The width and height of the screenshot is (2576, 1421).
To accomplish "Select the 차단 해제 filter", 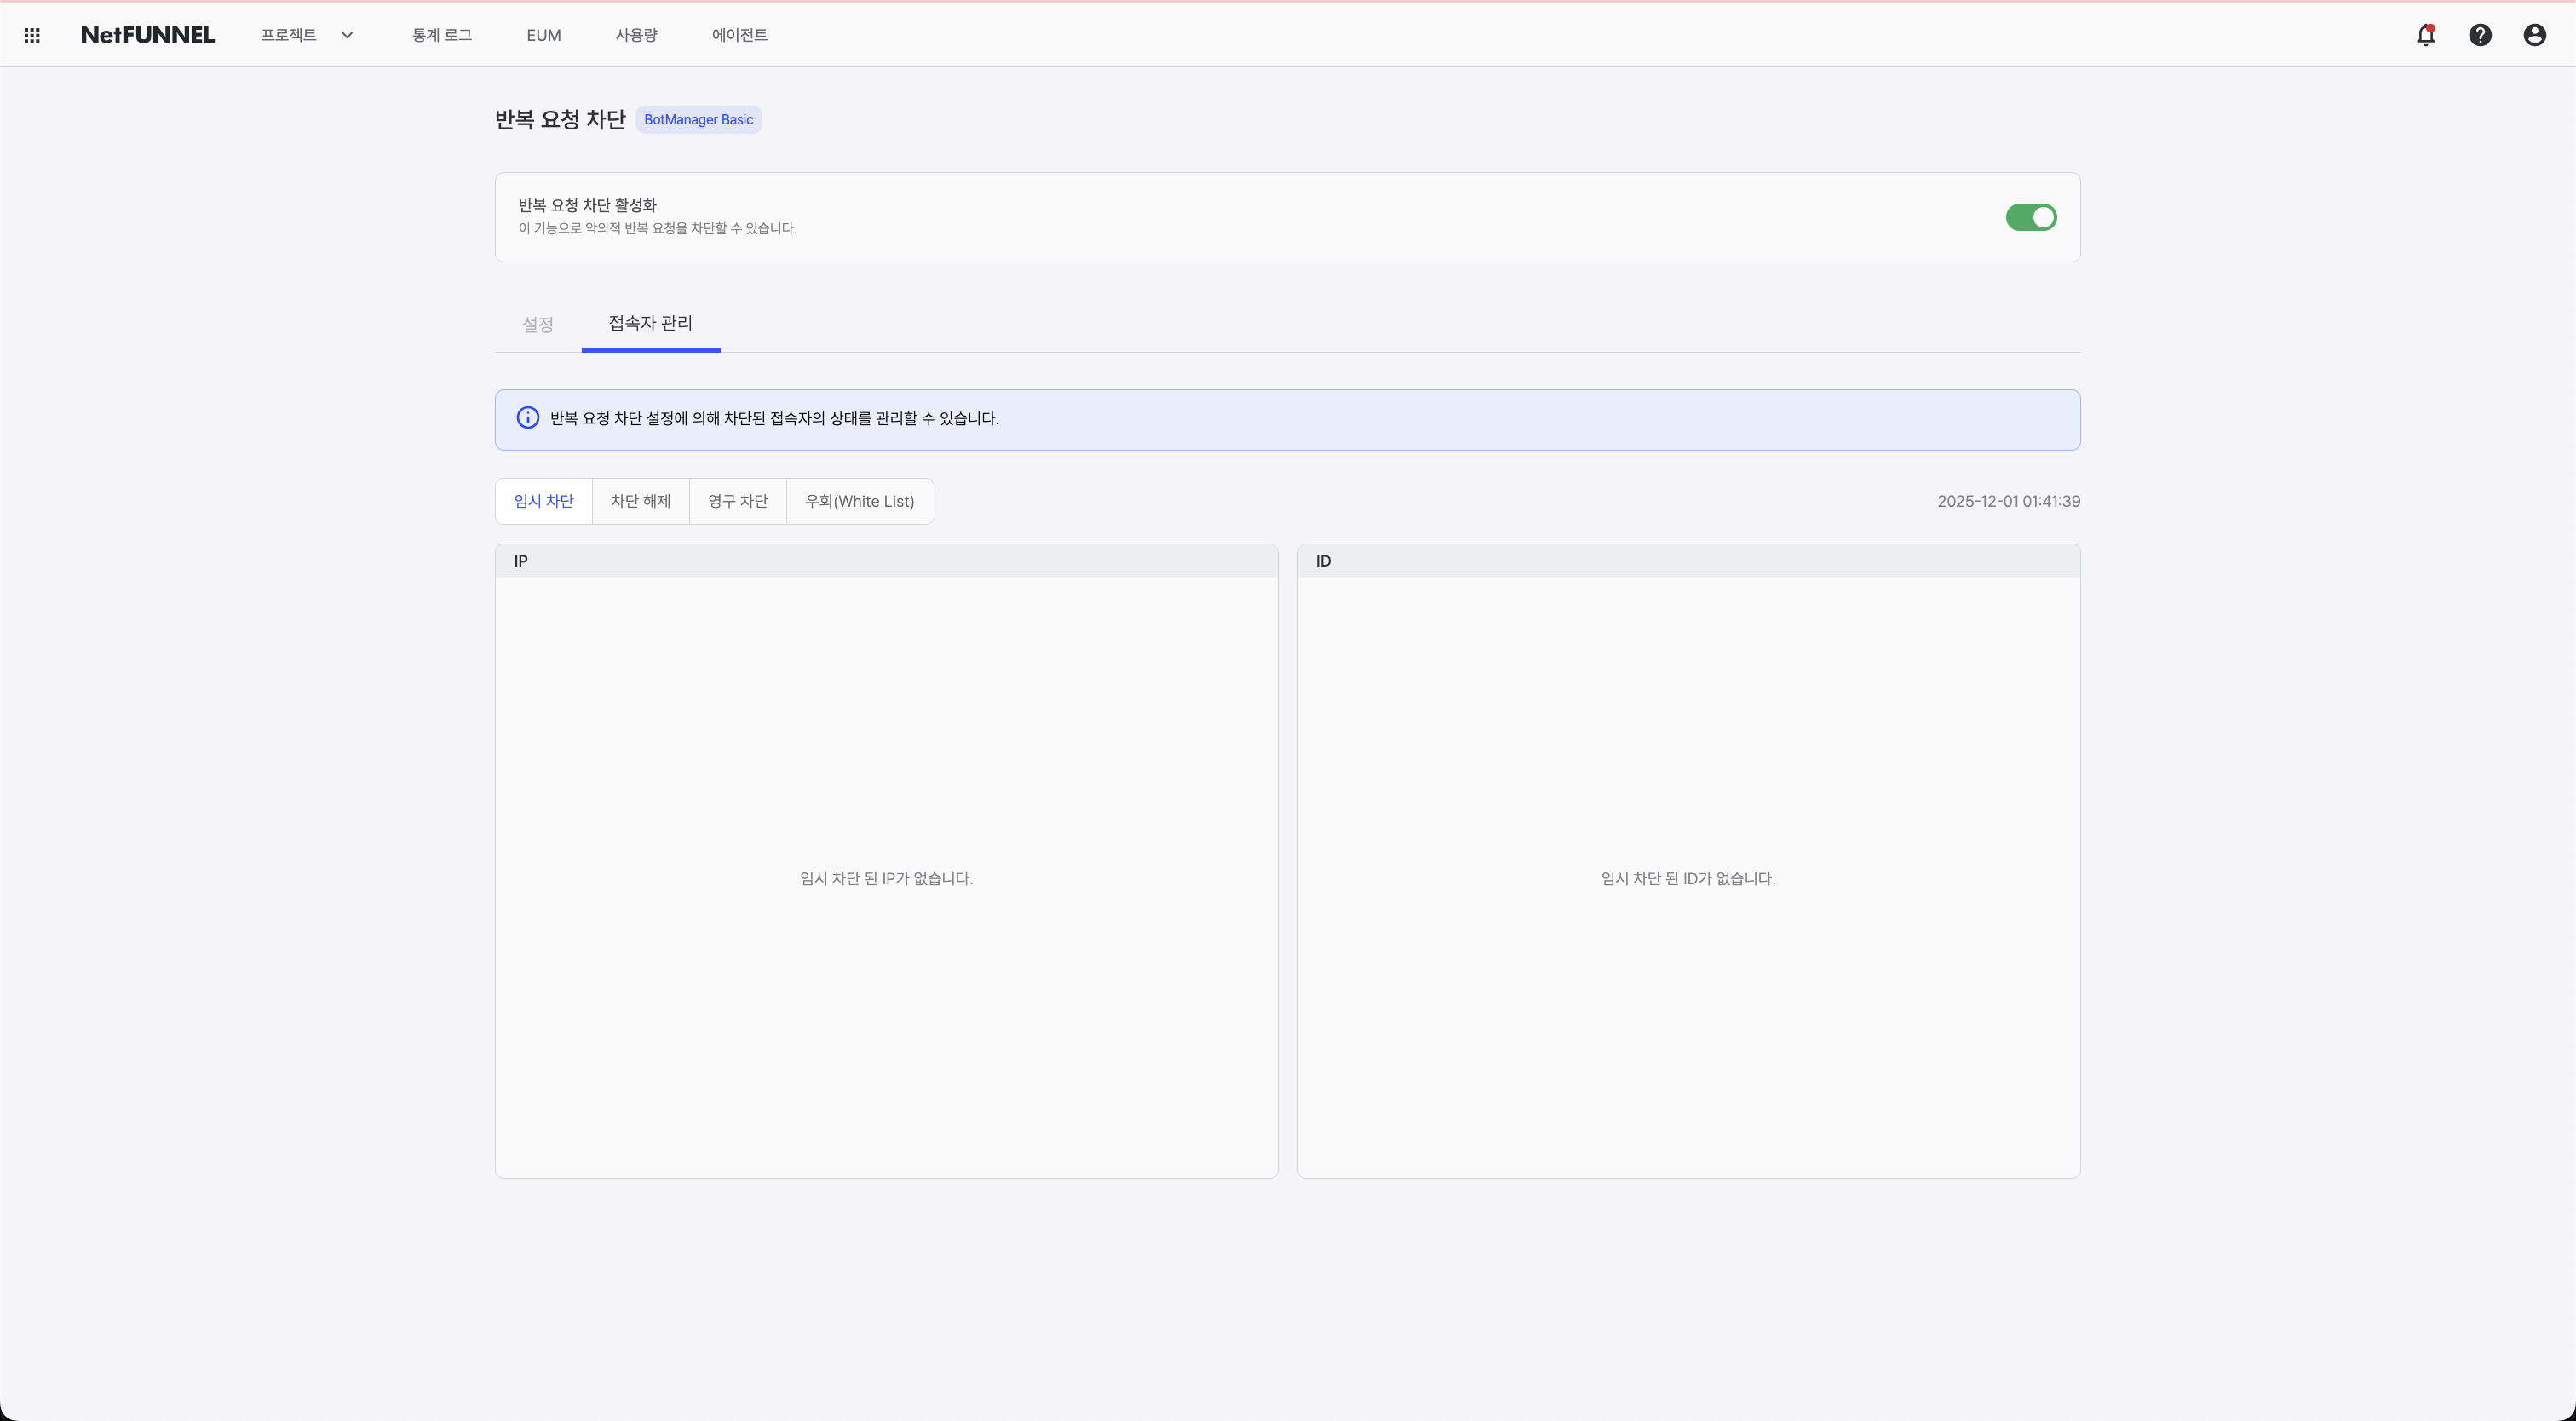I will [641, 501].
